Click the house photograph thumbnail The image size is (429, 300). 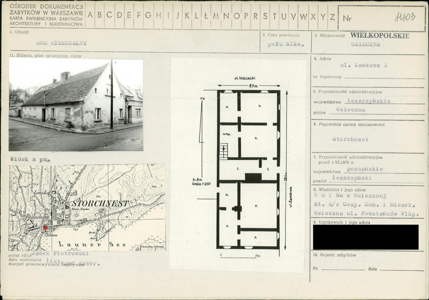pyautogui.click(x=76, y=105)
